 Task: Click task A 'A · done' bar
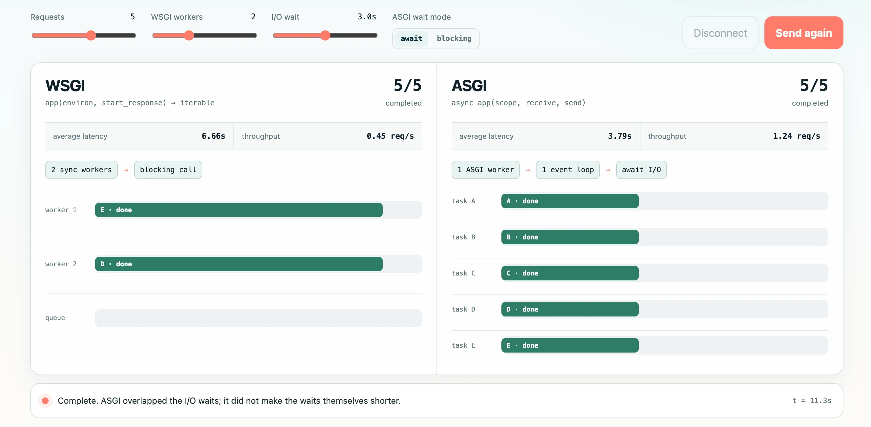pyautogui.click(x=570, y=201)
